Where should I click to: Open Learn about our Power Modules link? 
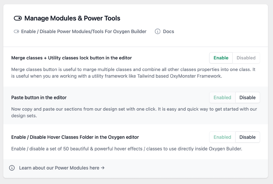[62, 168]
